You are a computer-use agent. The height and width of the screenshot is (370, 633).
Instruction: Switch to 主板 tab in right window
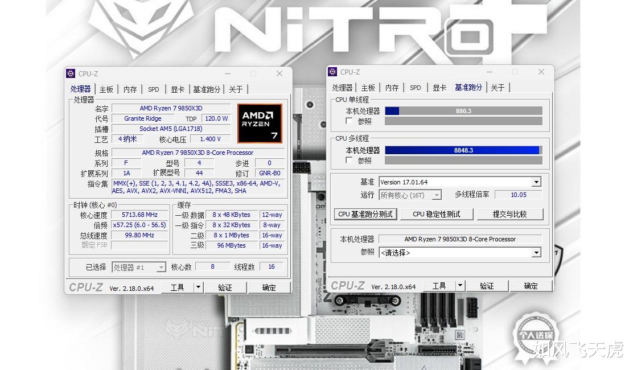coord(368,88)
